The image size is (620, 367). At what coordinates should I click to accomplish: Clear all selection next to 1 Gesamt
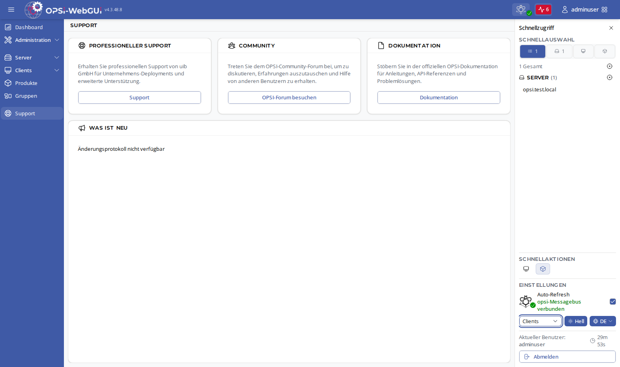tap(610, 66)
